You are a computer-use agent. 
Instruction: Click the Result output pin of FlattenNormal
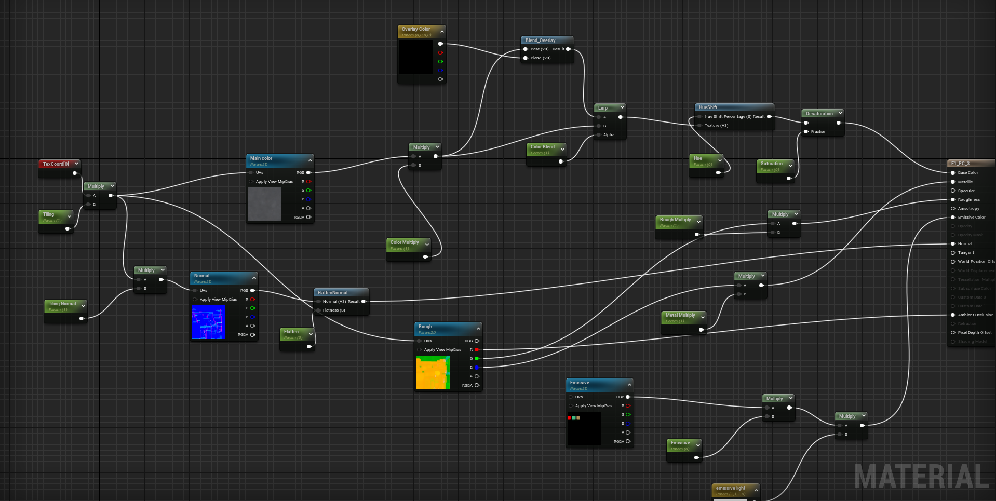click(x=364, y=301)
